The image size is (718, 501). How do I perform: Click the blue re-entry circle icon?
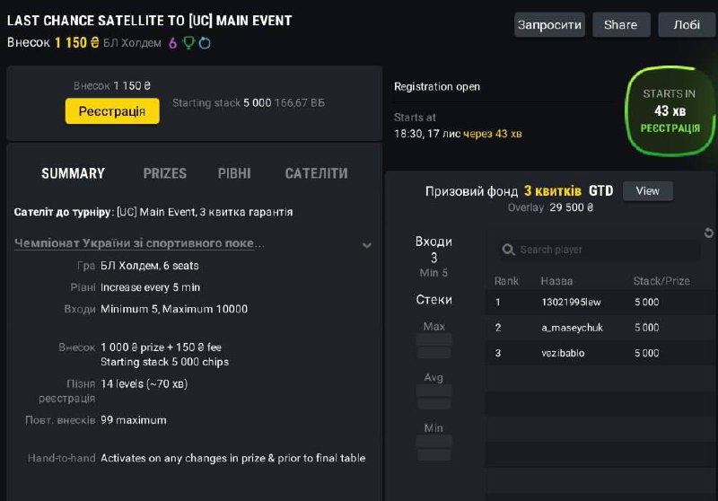click(205, 42)
